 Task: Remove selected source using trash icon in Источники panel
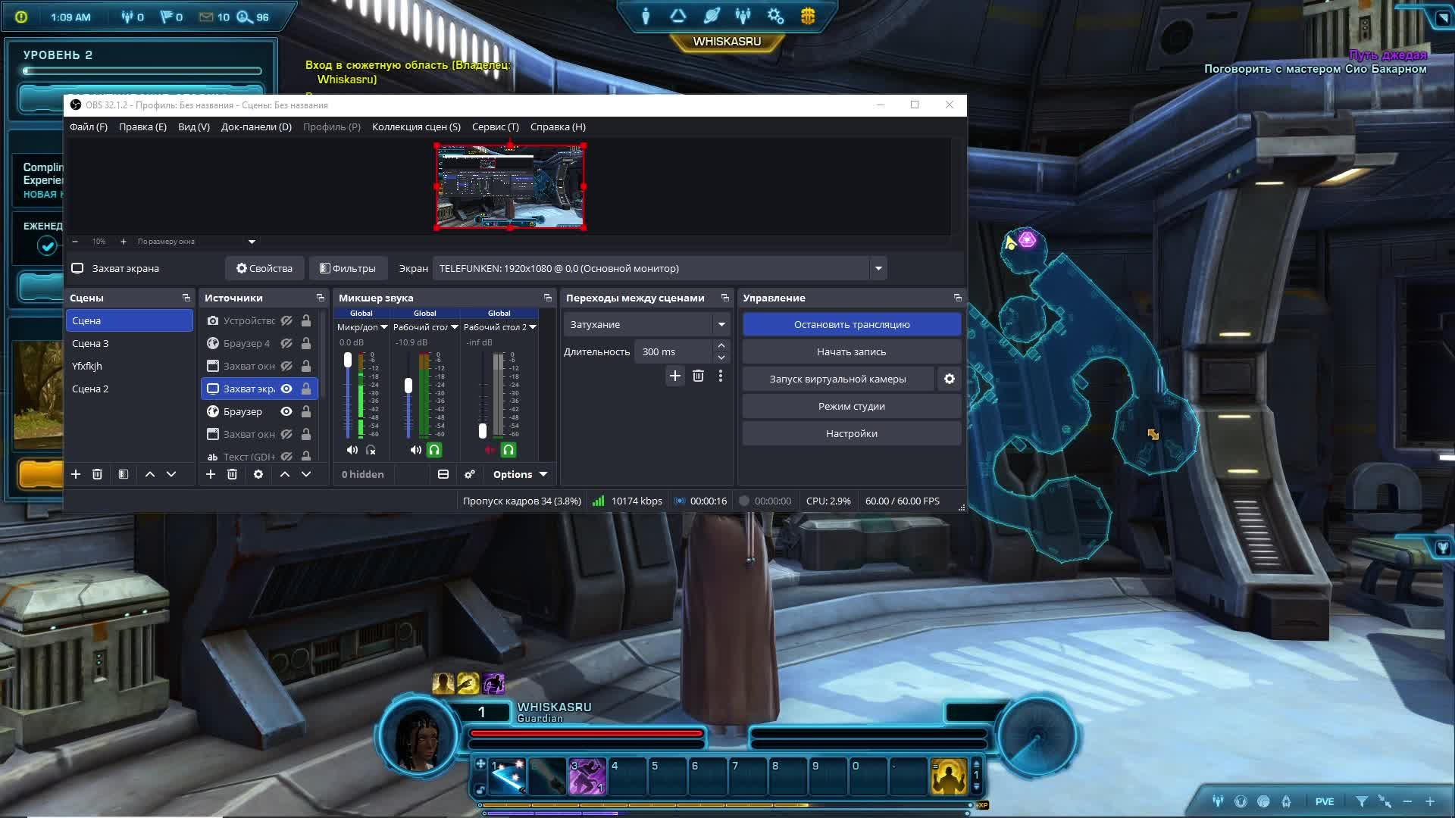coord(232,474)
